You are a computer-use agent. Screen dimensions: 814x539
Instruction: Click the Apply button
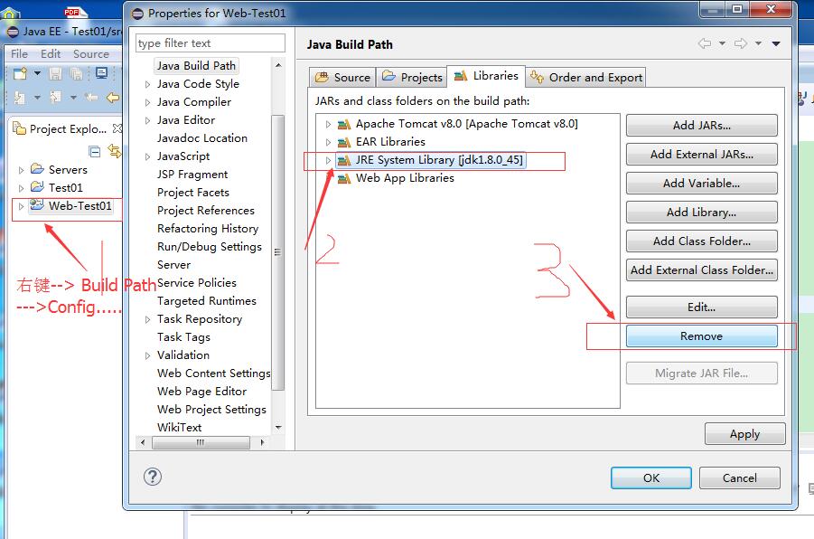pyautogui.click(x=744, y=433)
